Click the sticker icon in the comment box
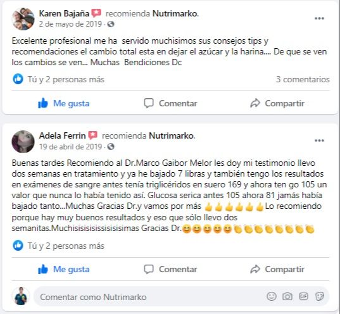 point(320,296)
